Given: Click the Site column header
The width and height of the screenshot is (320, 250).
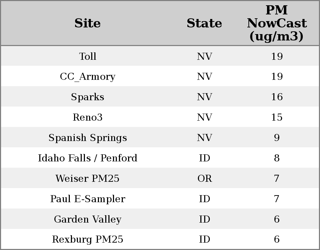Looking at the screenshot, I should 87,23.
